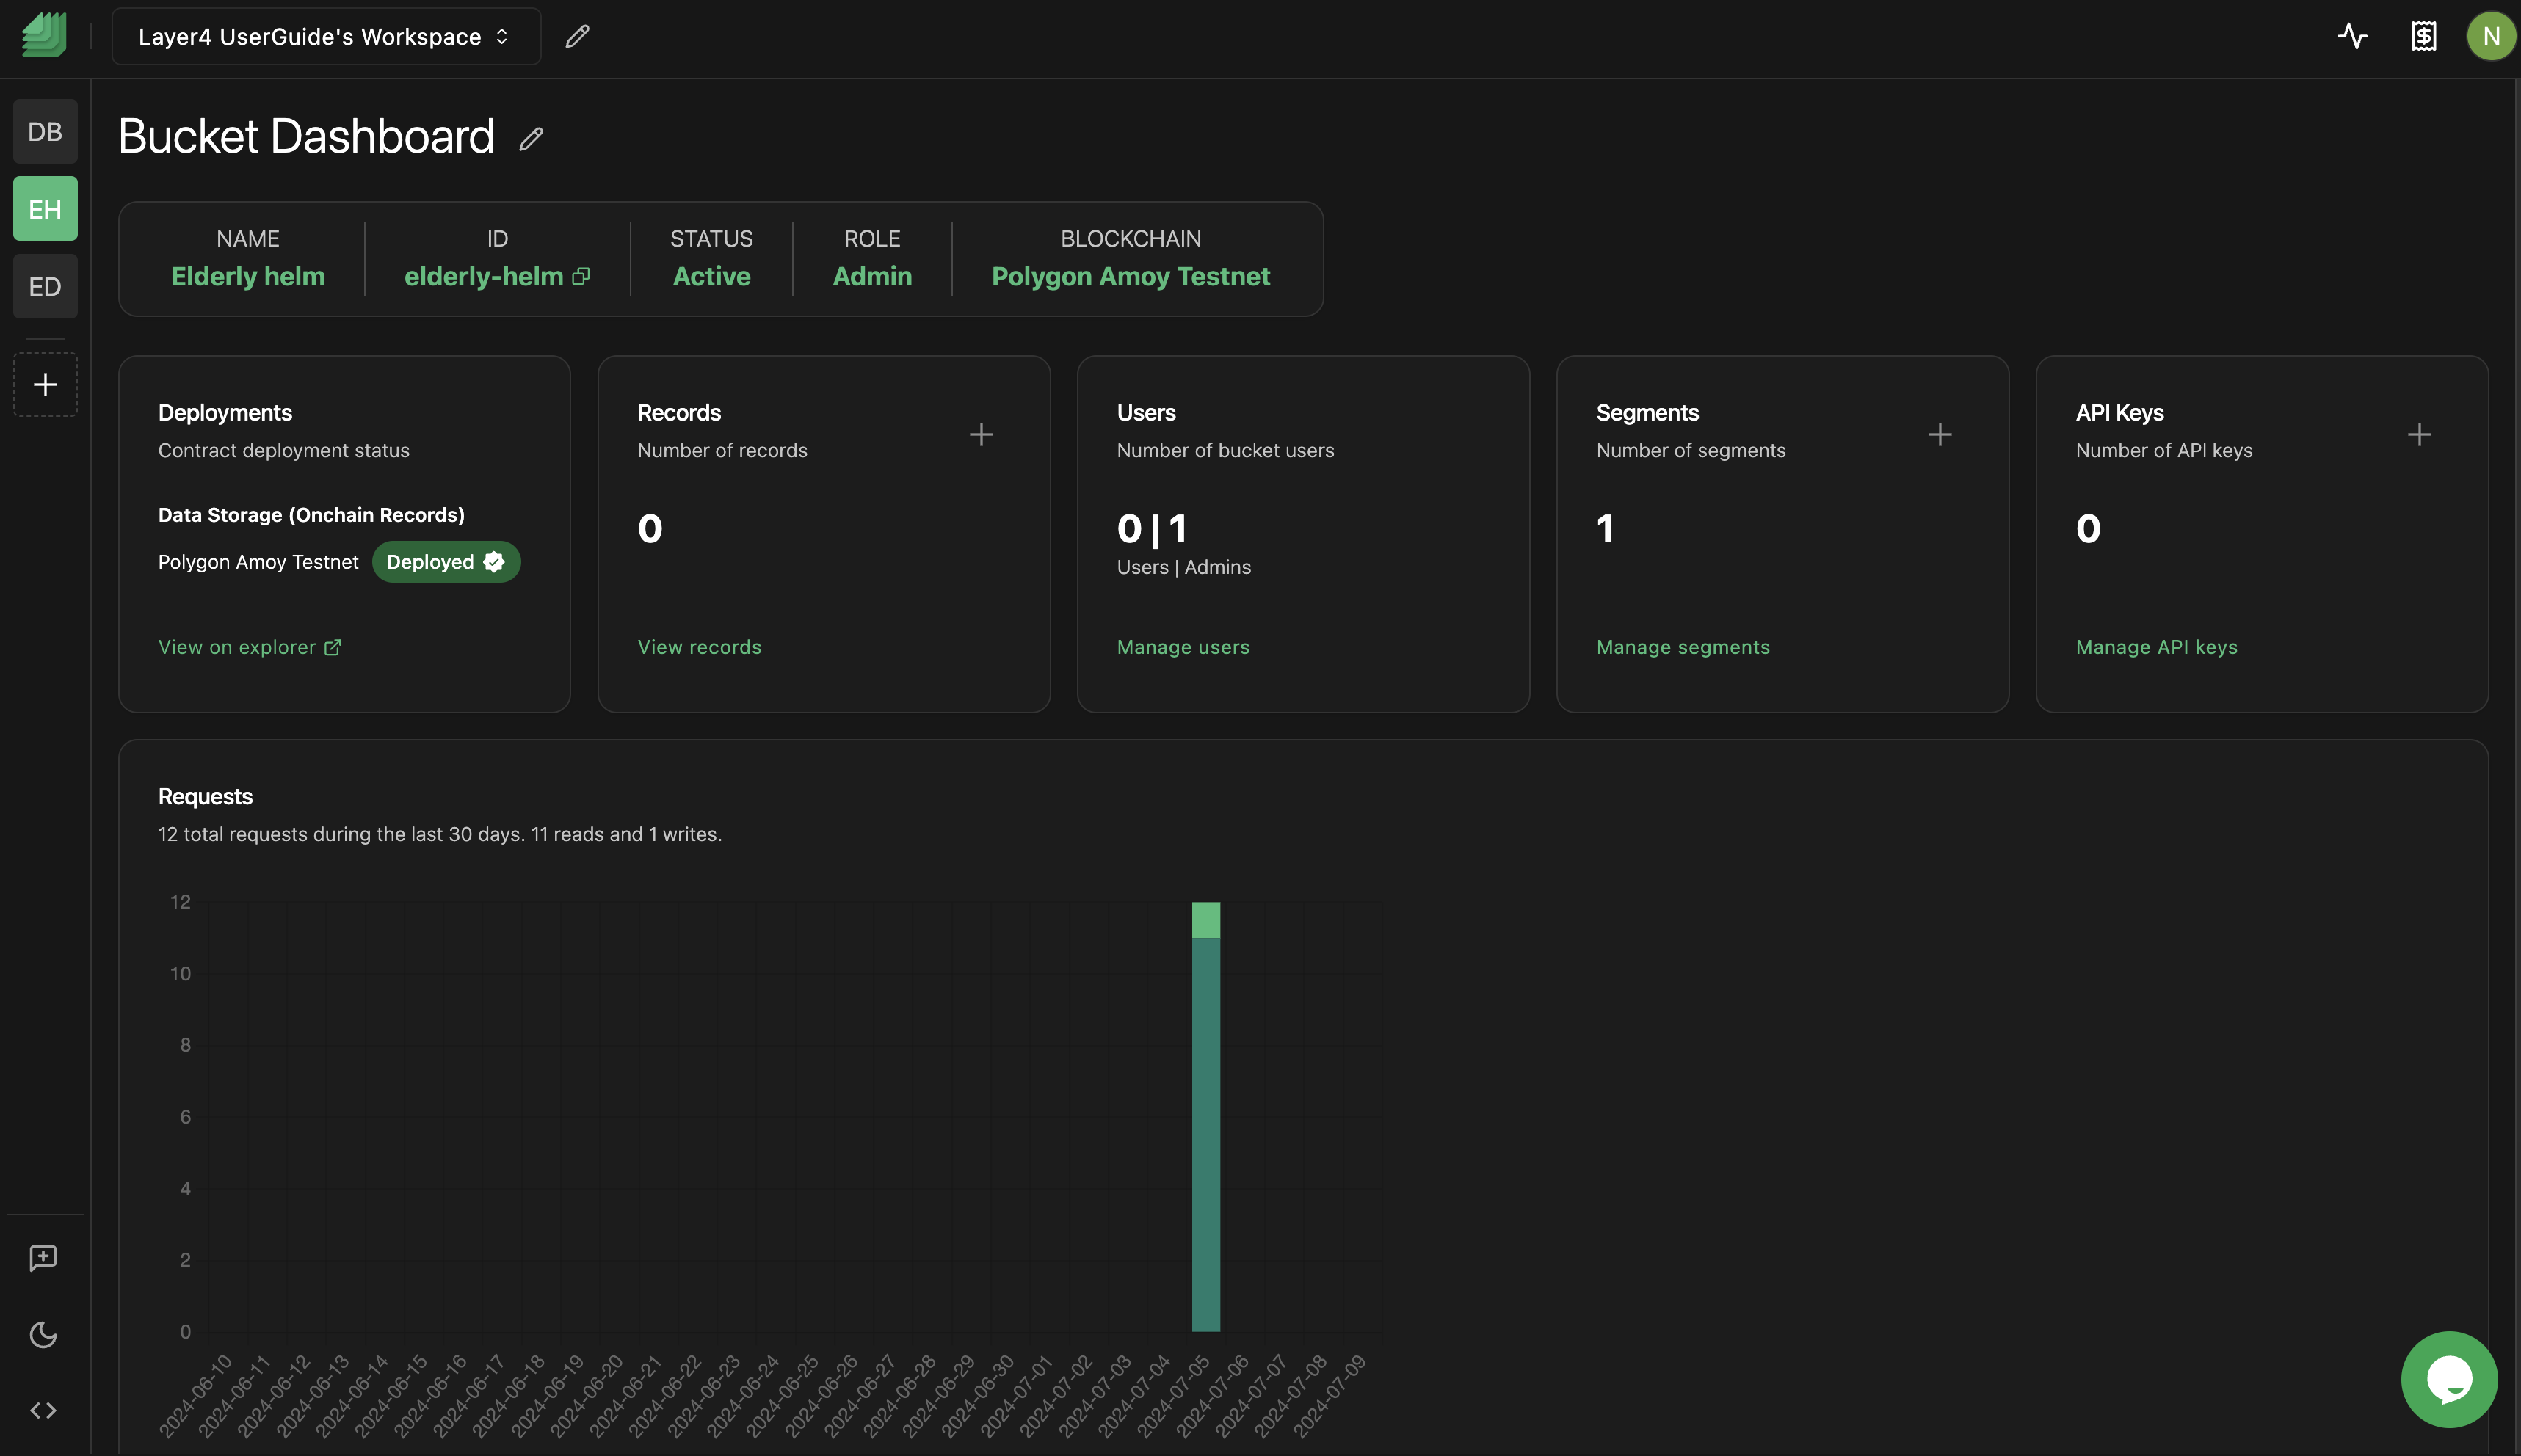The width and height of the screenshot is (2521, 1456).
Task: Open the N user avatar menu
Action: point(2491,37)
